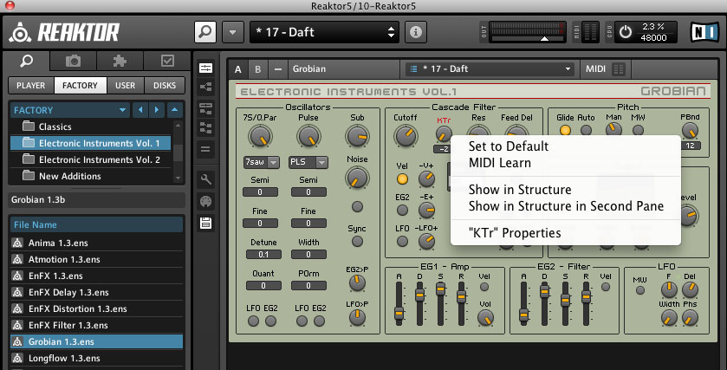Switch to the browser search tab
Viewport: 727px width, 370px height.
pos(26,61)
